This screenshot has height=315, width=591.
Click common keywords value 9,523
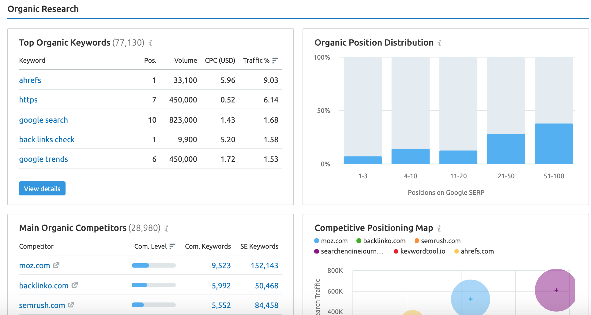(x=221, y=265)
